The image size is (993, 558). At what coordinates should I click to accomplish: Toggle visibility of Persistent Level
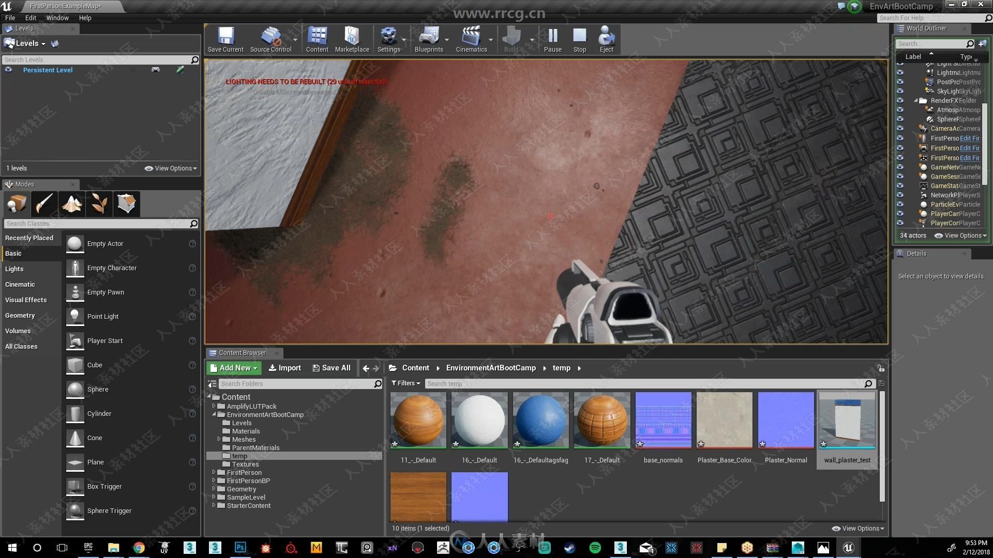pyautogui.click(x=8, y=70)
